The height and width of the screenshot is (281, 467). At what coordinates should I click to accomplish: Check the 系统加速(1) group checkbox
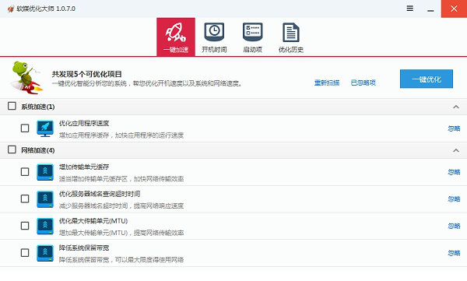coord(12,106)
